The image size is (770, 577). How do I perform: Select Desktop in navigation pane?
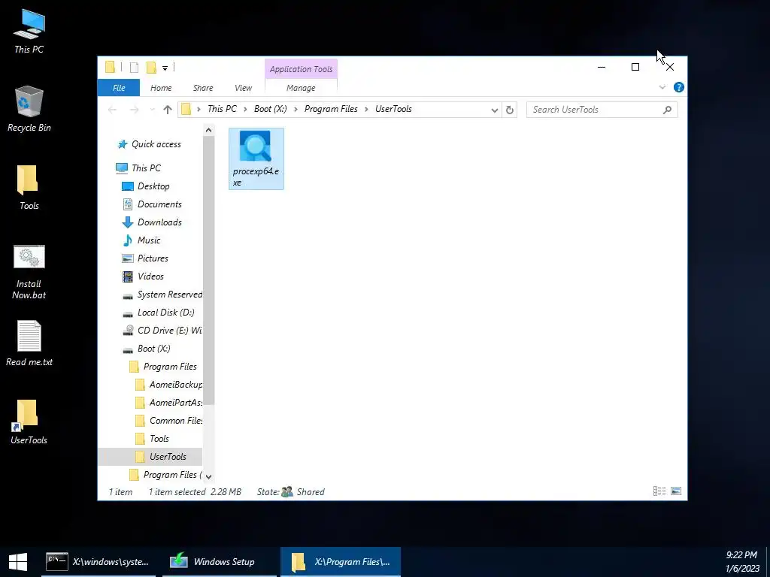pos(146,186)
